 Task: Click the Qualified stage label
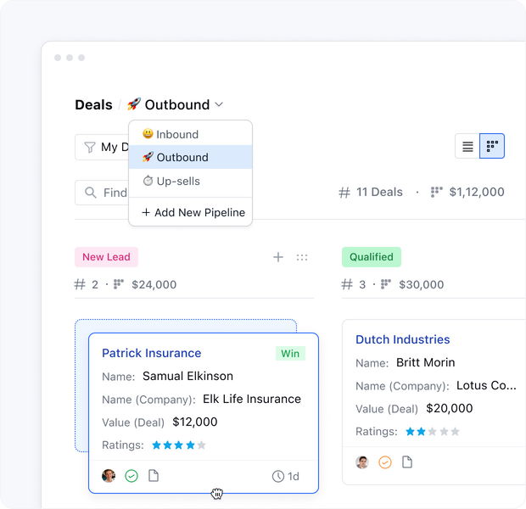(372, 257)
